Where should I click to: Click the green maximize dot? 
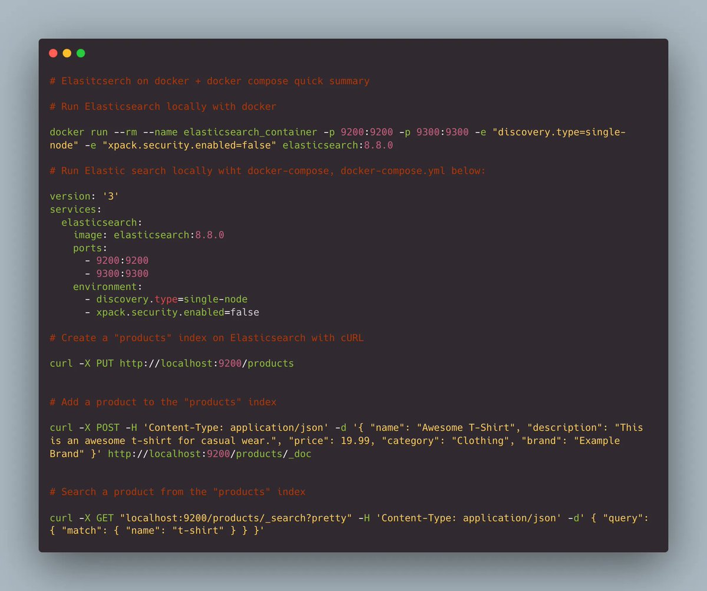pyautogui.click(x=81, y=53)
